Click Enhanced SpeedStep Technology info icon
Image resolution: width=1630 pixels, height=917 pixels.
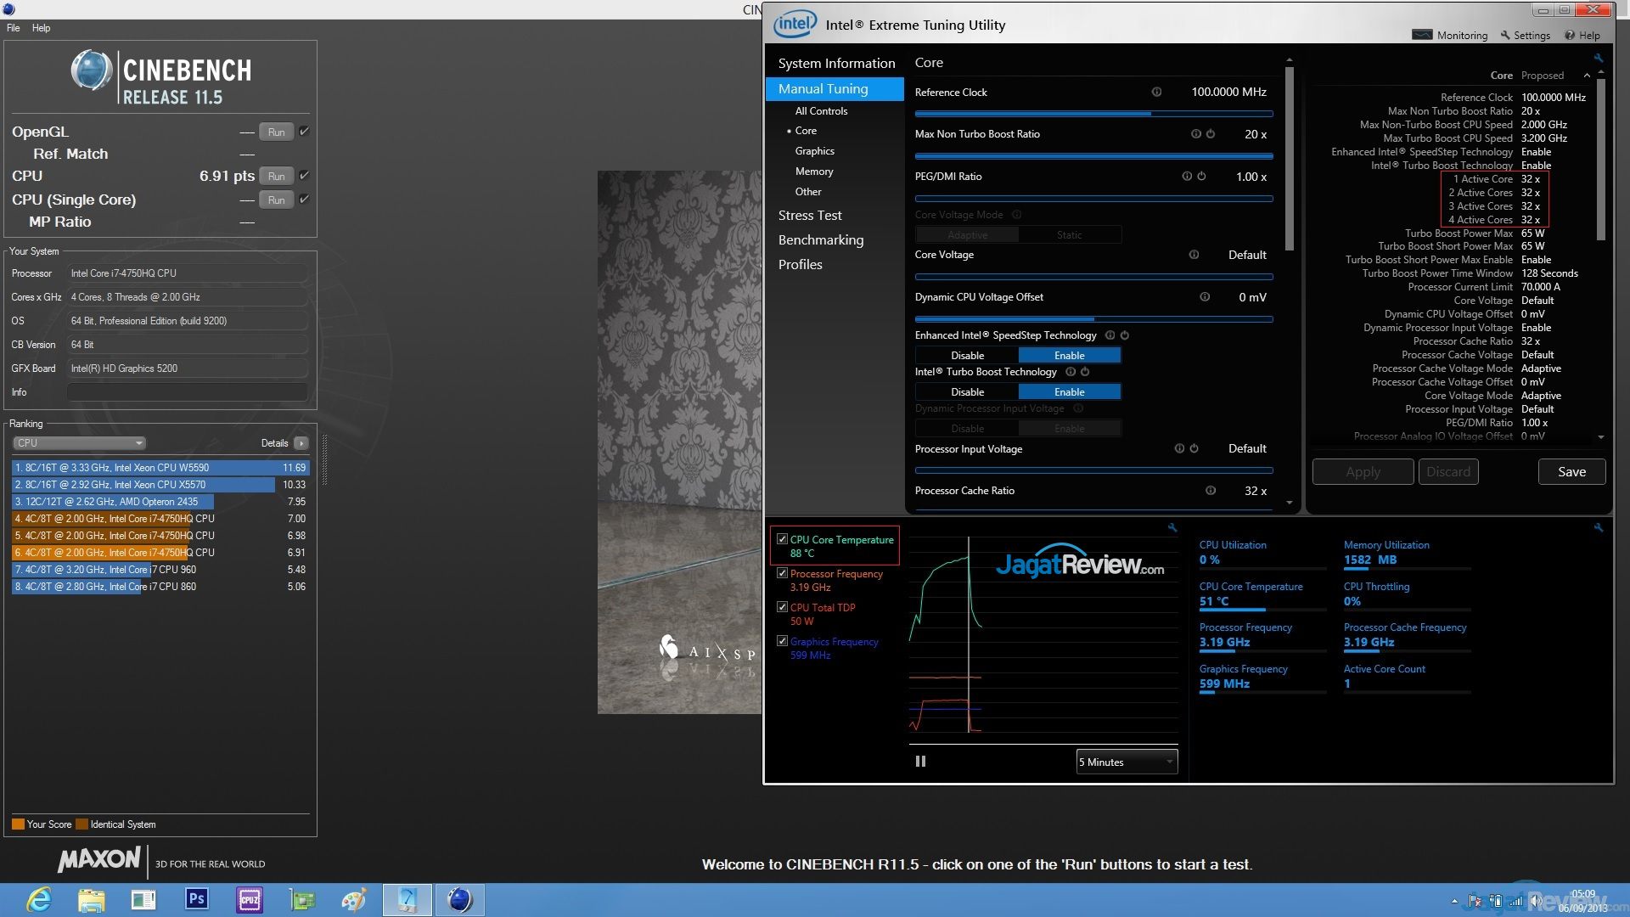click(x=1110, y=335)
